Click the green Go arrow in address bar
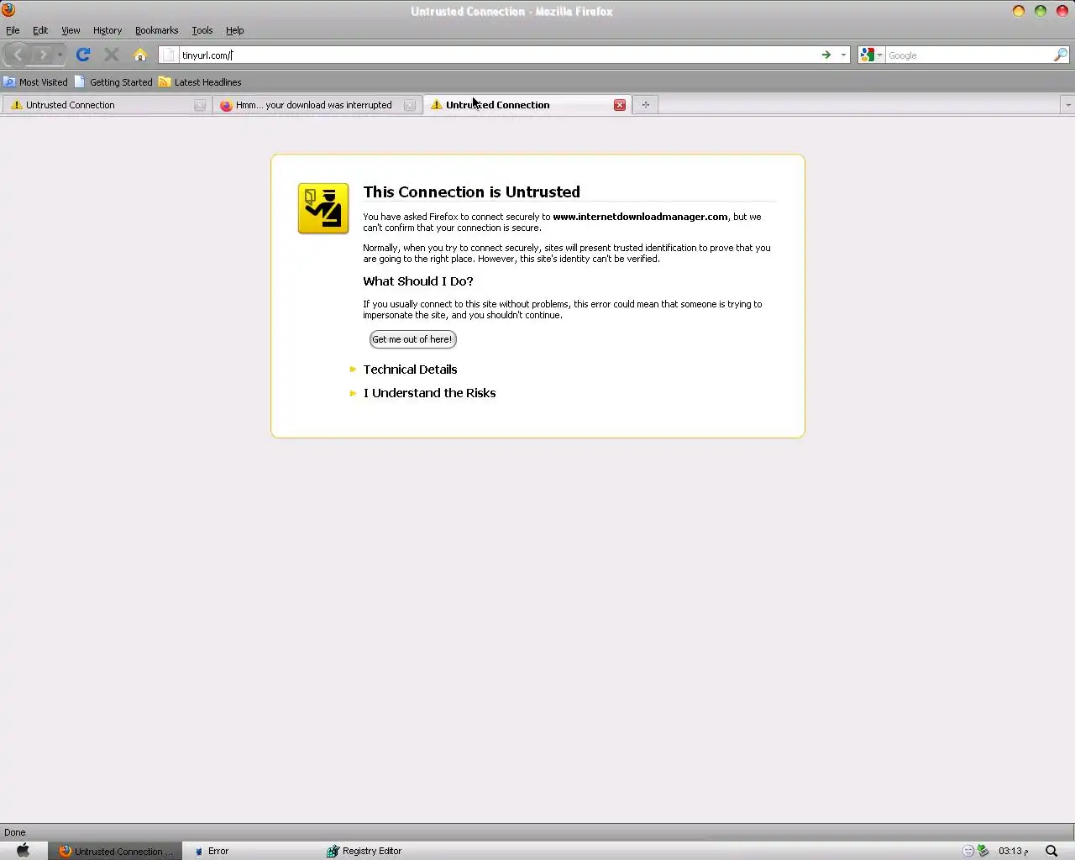The image size is (1075, 860). (826, 55)
